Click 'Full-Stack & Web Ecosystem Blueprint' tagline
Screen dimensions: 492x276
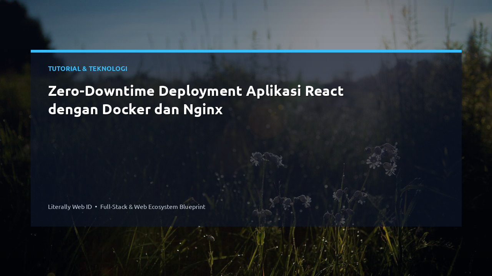153,207
